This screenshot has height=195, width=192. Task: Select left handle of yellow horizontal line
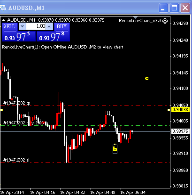(x=1, y=110)
